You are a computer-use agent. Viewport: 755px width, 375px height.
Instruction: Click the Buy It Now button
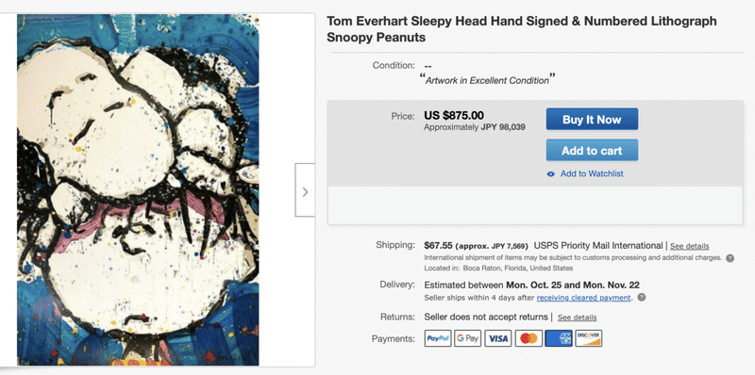point(592,120)
